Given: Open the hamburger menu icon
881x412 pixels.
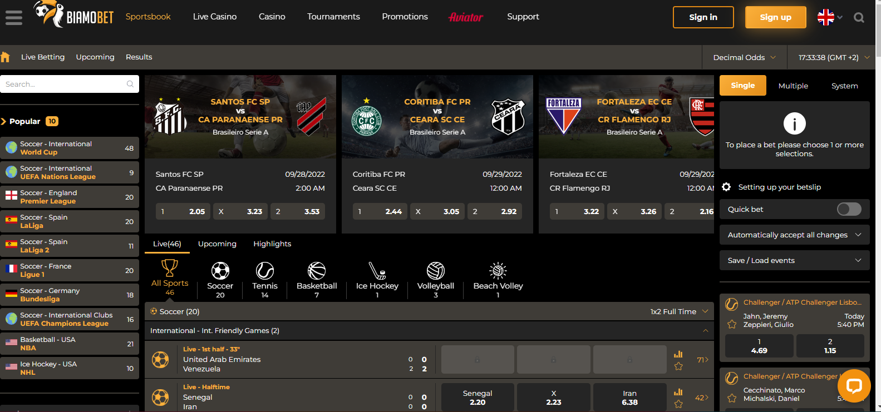Looking at the screenshot, I should tap(14, 18).
